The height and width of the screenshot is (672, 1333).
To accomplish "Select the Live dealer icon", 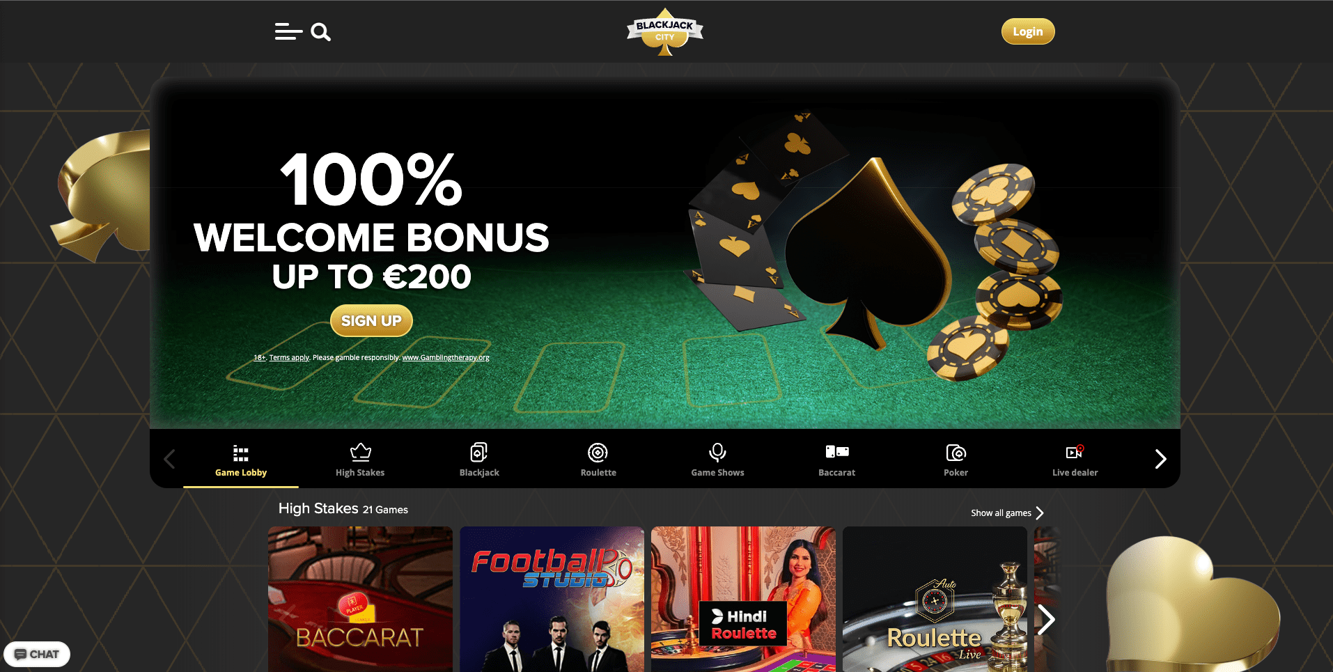I will tap(1075, 451).
